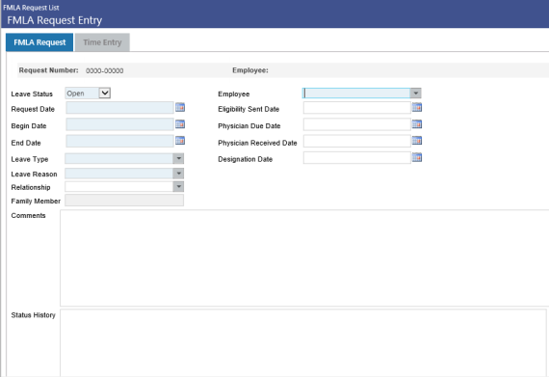Expand the Leave Type dropdown
The height and width of the screenshot is (377, 549).
(x=178, y=159)
